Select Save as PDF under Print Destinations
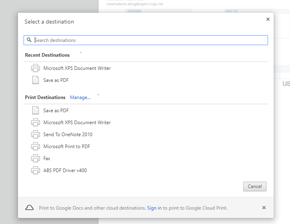The height and width of the screenshot is (224, 290). 56,111
